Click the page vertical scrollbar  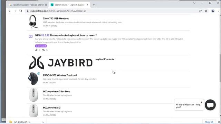[x=220, y=68]
